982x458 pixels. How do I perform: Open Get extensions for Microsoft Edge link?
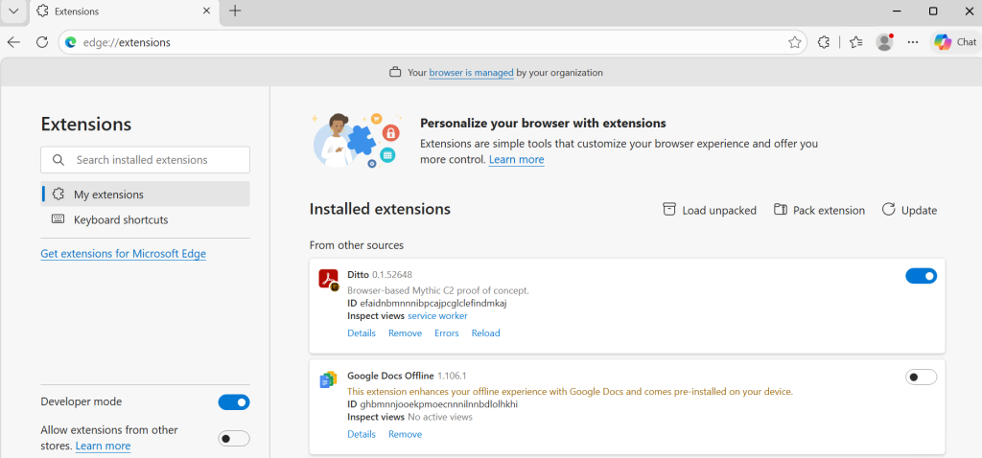pyautogui.click(x=124, y=253)
